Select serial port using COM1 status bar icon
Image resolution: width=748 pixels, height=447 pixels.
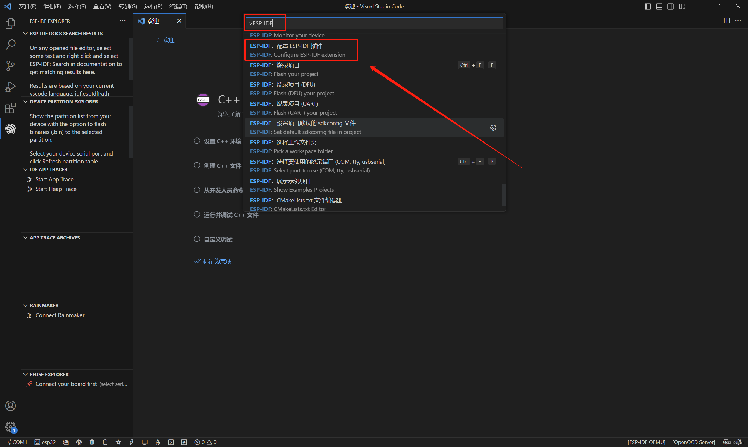click(17, 442)
